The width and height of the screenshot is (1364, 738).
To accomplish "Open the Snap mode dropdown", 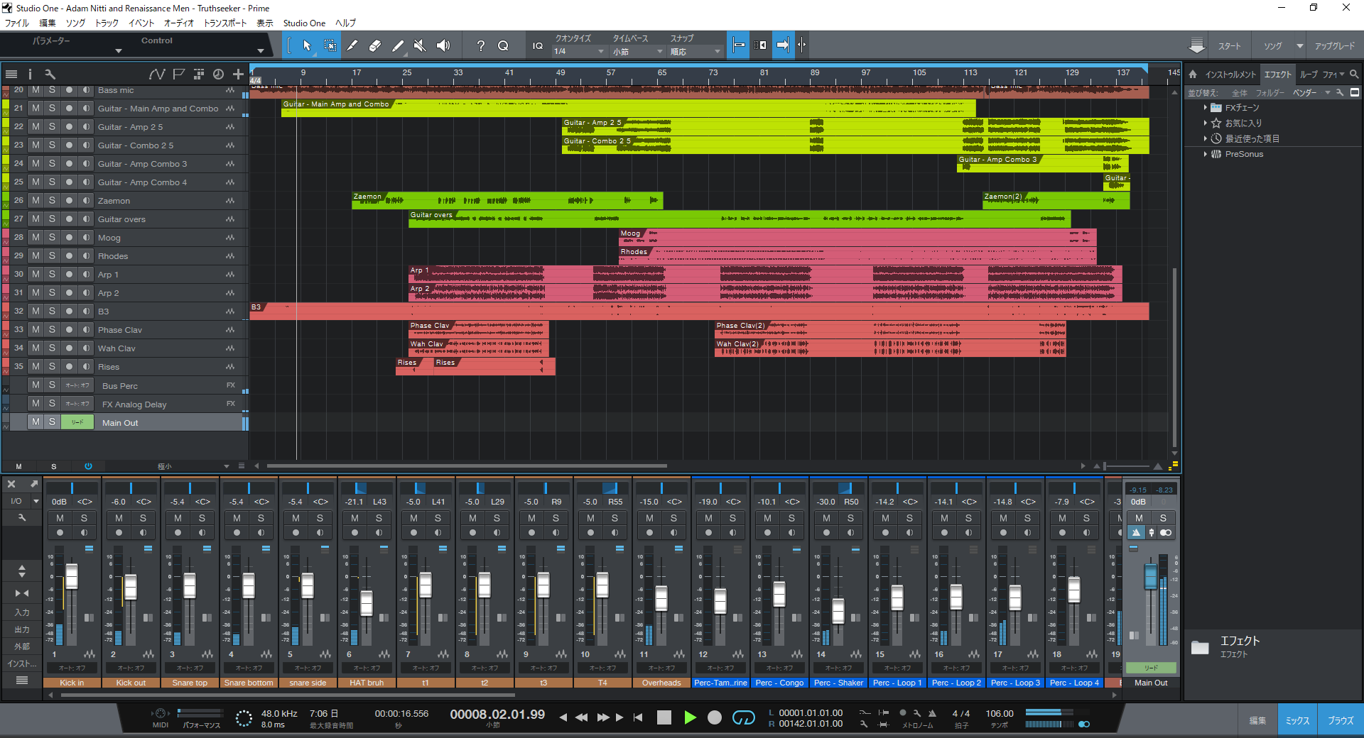I will click(695, 51).
